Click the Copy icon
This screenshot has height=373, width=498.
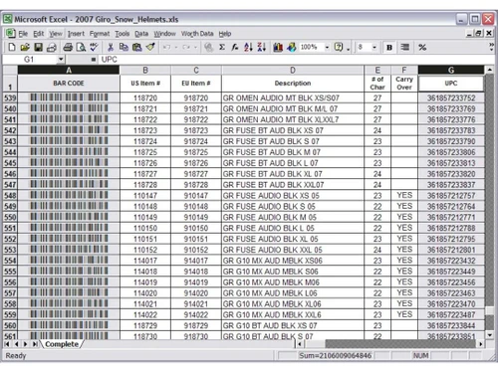point(124,47)
